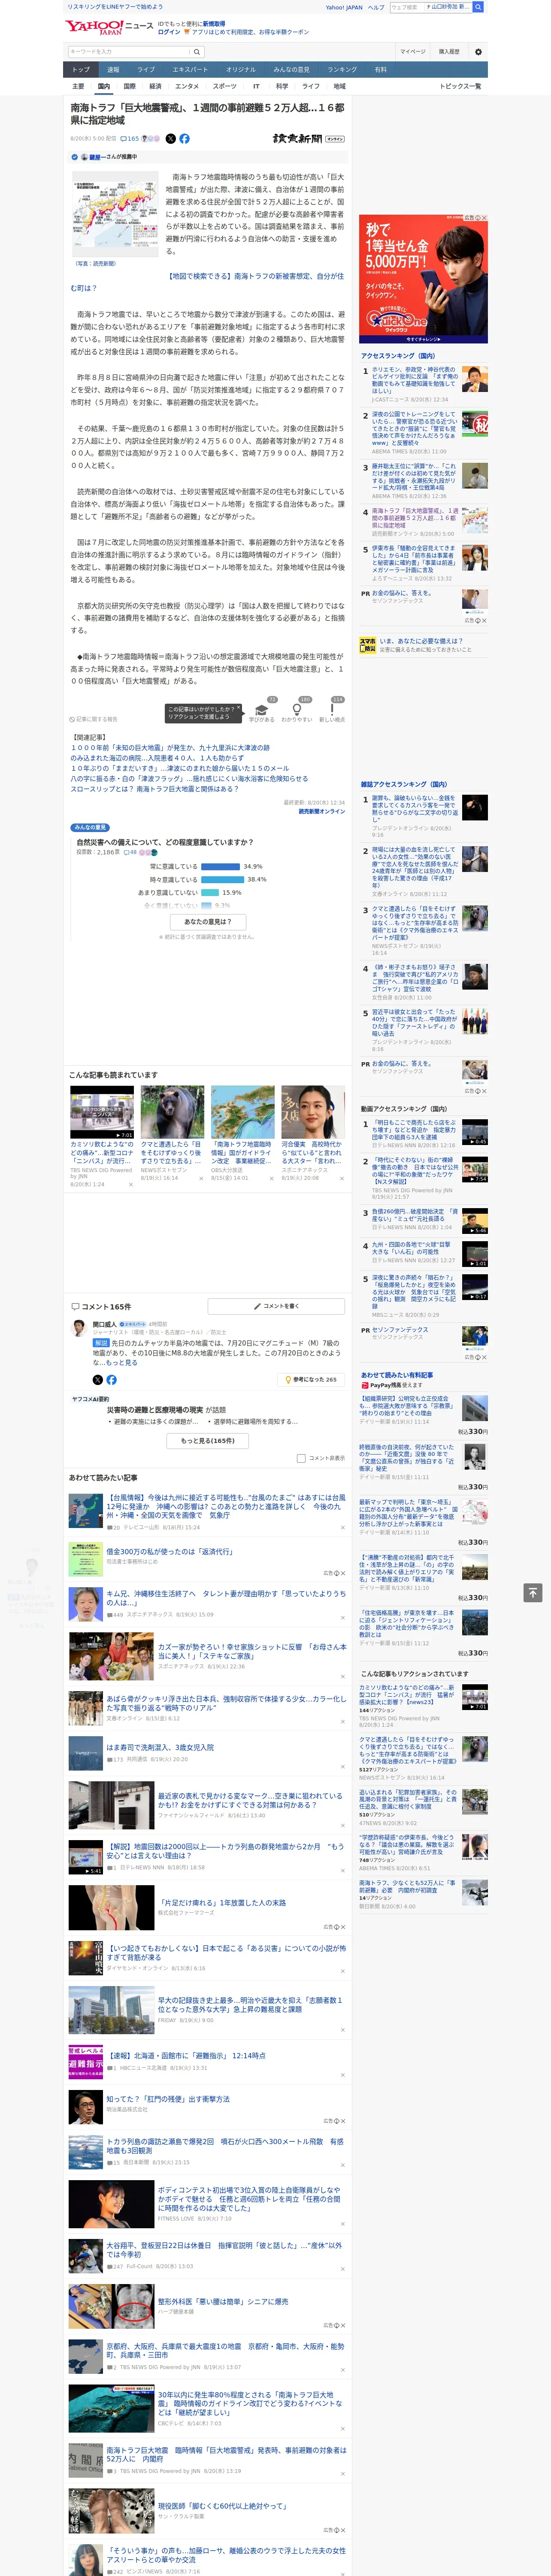Open related article １０００年前「未知の巨大地震」
The image size is (551, 2576).
(170, 748)
